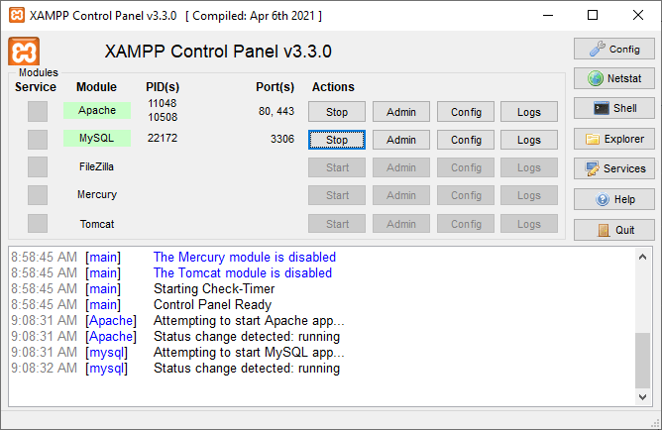Open Help with the question mark icon button
662x430 pixels.
pyautogui.click(x=613, y=199)
